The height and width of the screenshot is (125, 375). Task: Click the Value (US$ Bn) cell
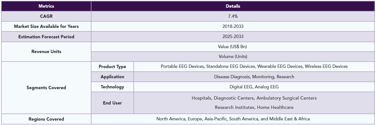click(233, 46)
